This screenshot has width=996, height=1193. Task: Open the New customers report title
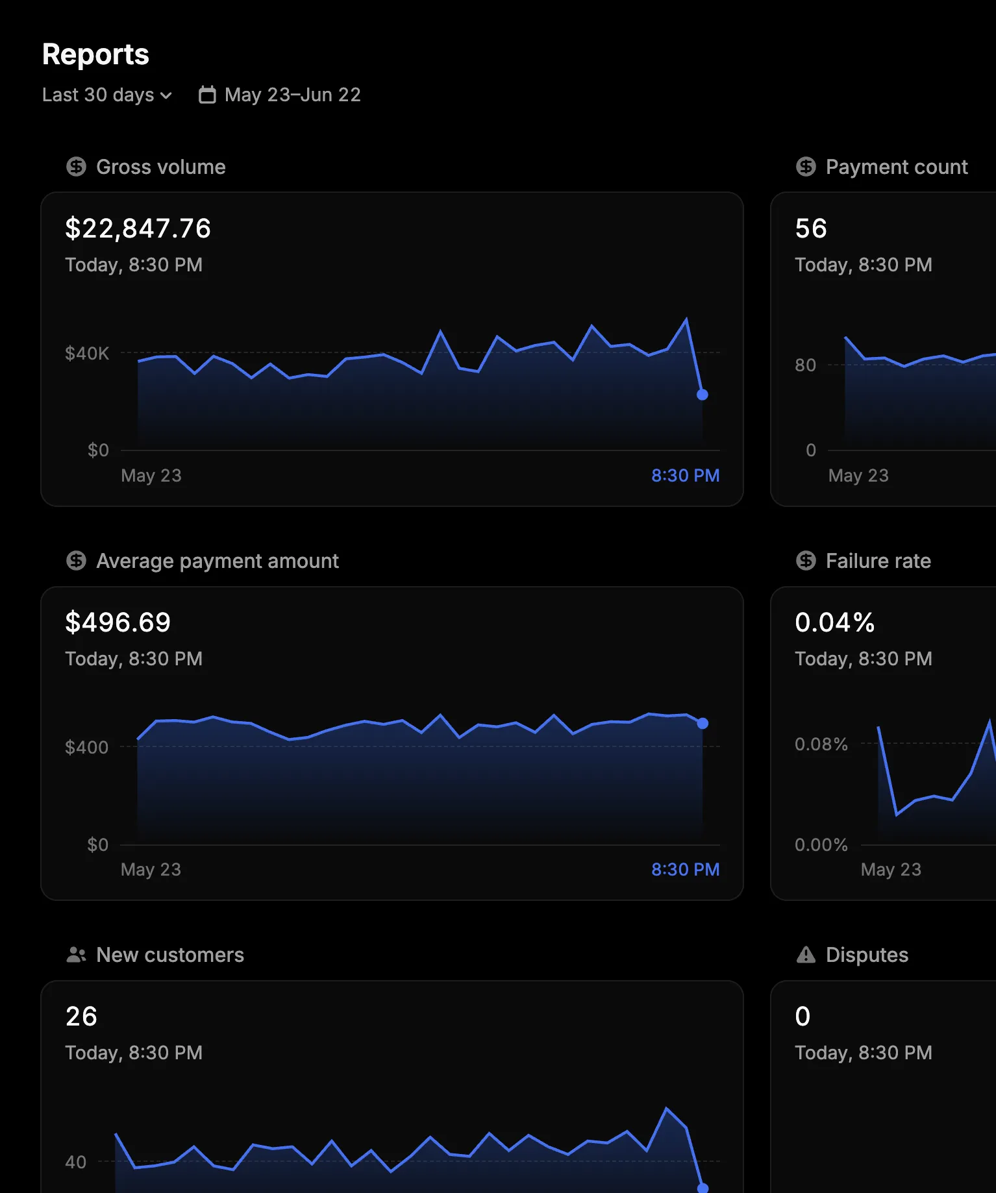tap(170, 955)
